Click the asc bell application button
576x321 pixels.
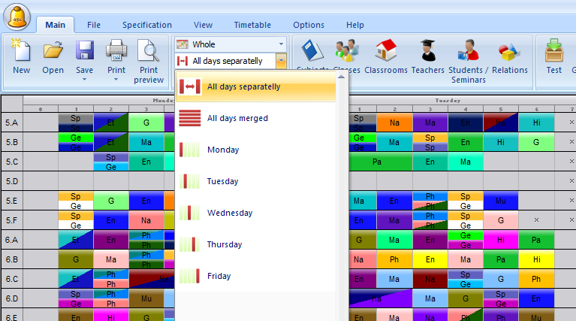click(x=17, y=16)
